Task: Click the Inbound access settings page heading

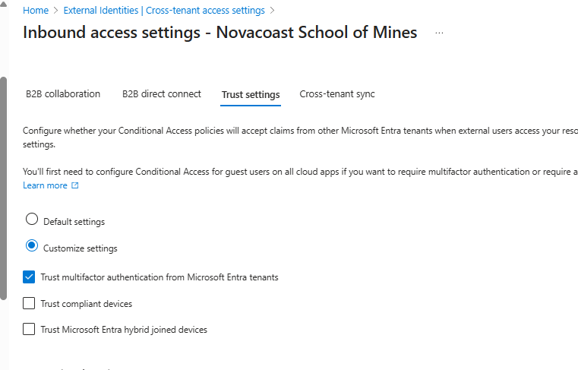Action: tap(220, 33)
